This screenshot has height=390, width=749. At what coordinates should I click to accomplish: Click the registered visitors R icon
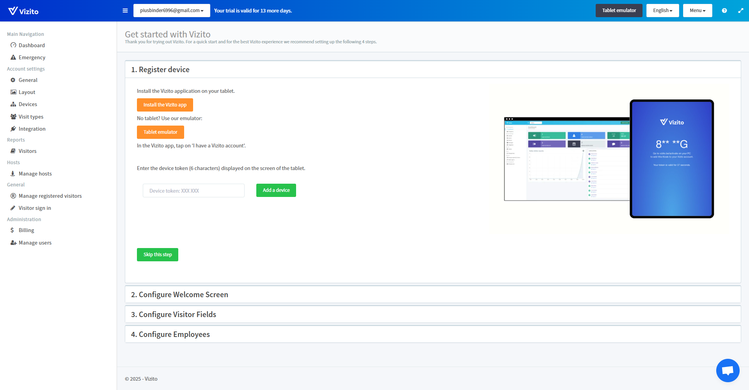coord(13,196)
